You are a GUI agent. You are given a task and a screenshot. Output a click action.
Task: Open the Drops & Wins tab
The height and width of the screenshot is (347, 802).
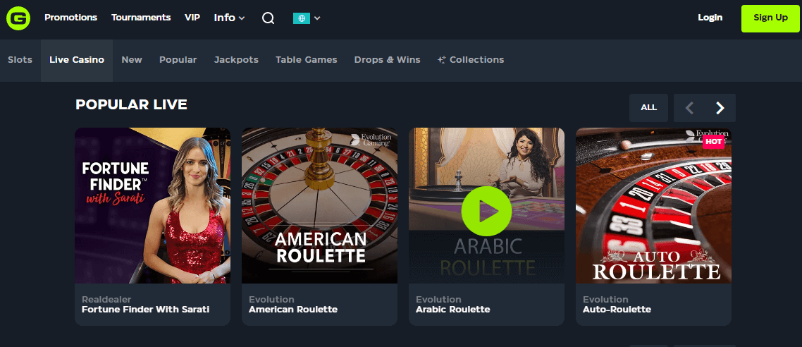pos(387,60)
